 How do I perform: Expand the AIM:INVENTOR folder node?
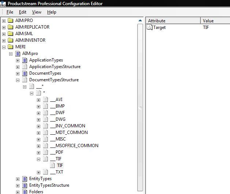coord(4,41)
